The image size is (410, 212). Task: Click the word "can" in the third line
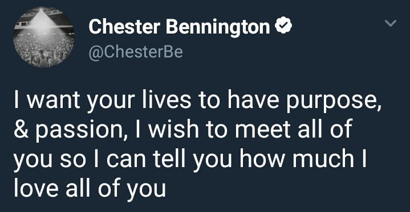point(126,160)
